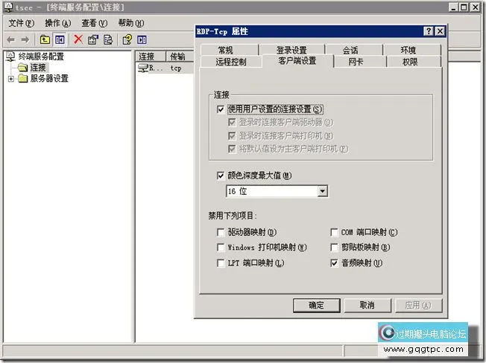Click the 传输 column header
Screen dimensions: 486x363
[x=180, y=57]
